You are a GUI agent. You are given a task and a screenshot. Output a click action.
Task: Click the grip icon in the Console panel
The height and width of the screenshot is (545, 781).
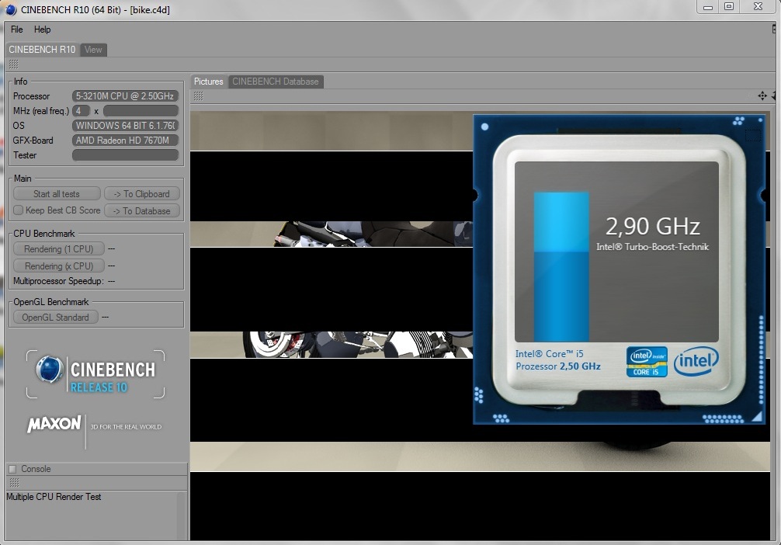(13, 483)
